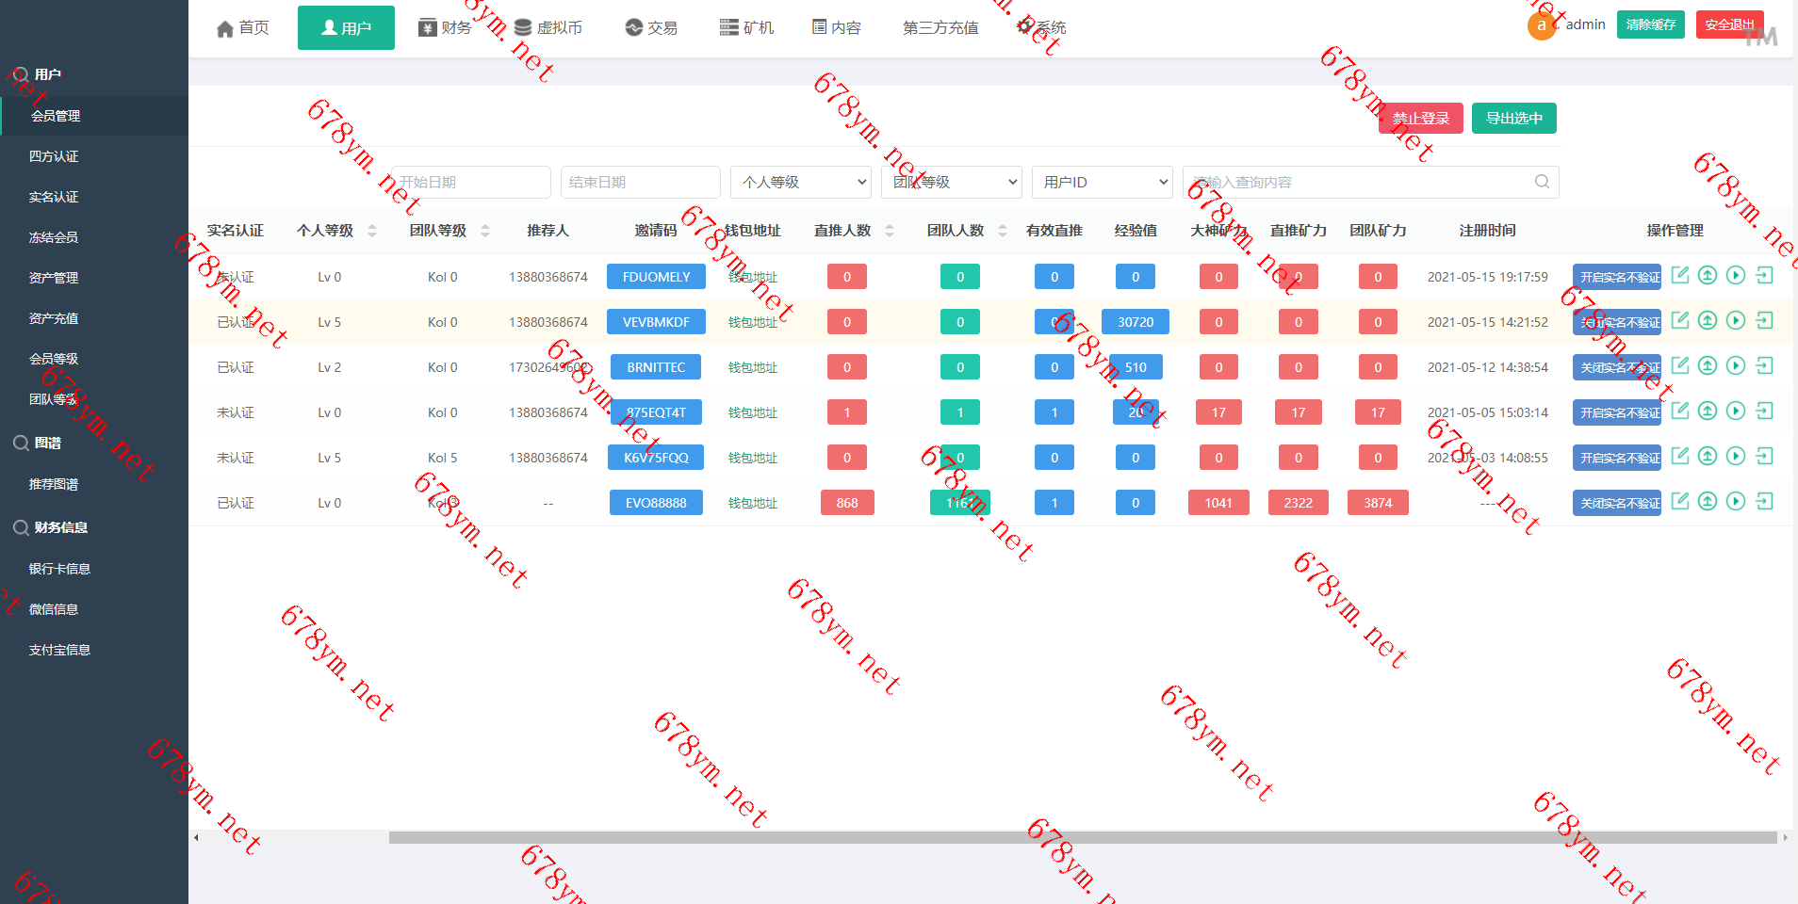Click the edit icon for user K6V75FQQ
The height and width of the screenshot is (904, 1798).
1679,456
